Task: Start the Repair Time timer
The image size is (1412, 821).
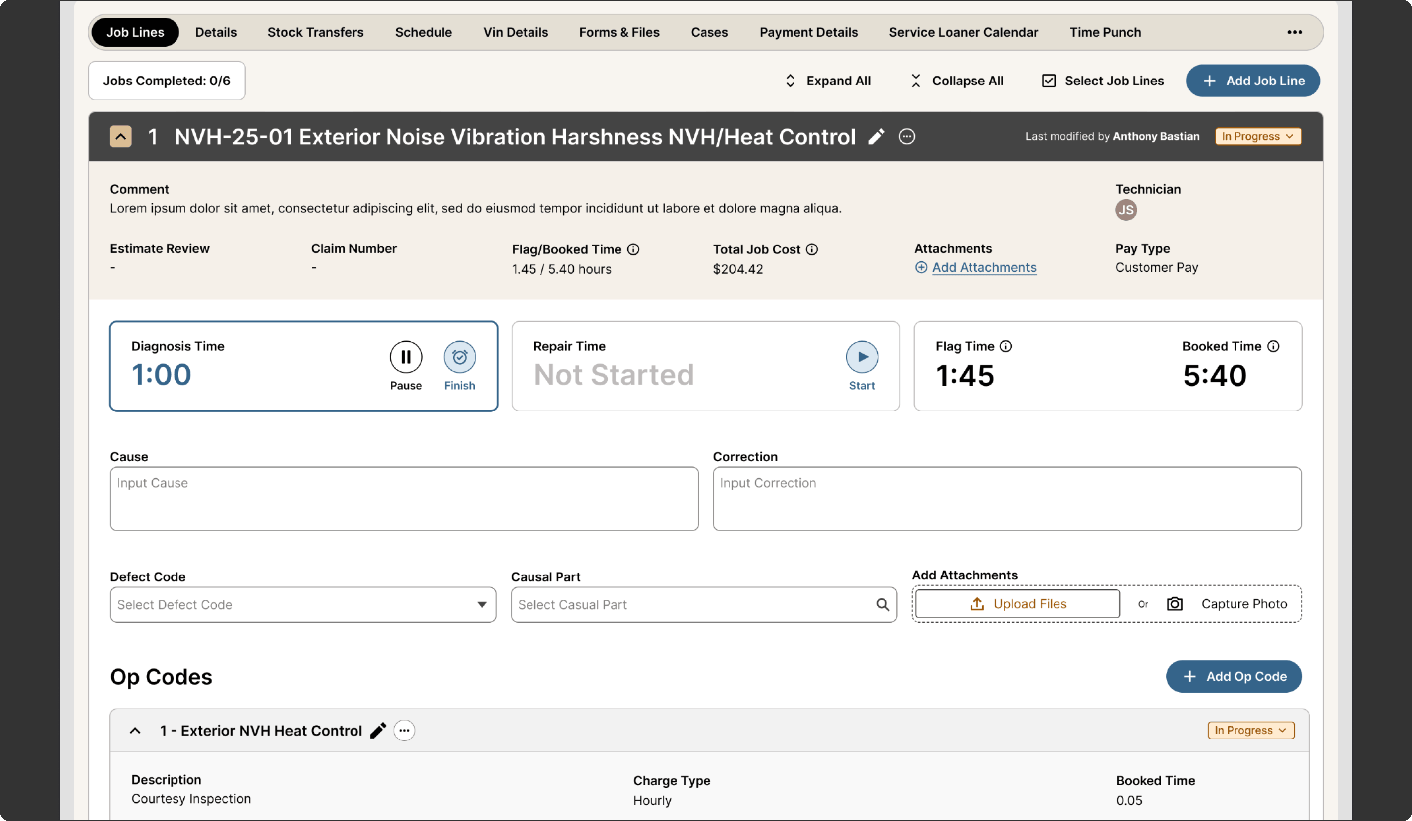Action: point(861,357)
